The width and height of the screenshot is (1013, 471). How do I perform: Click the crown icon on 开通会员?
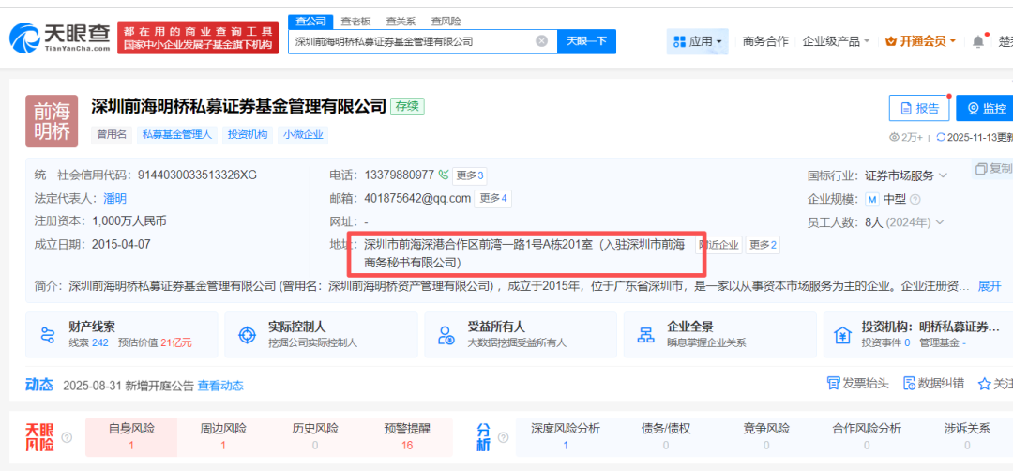point(891,41)
